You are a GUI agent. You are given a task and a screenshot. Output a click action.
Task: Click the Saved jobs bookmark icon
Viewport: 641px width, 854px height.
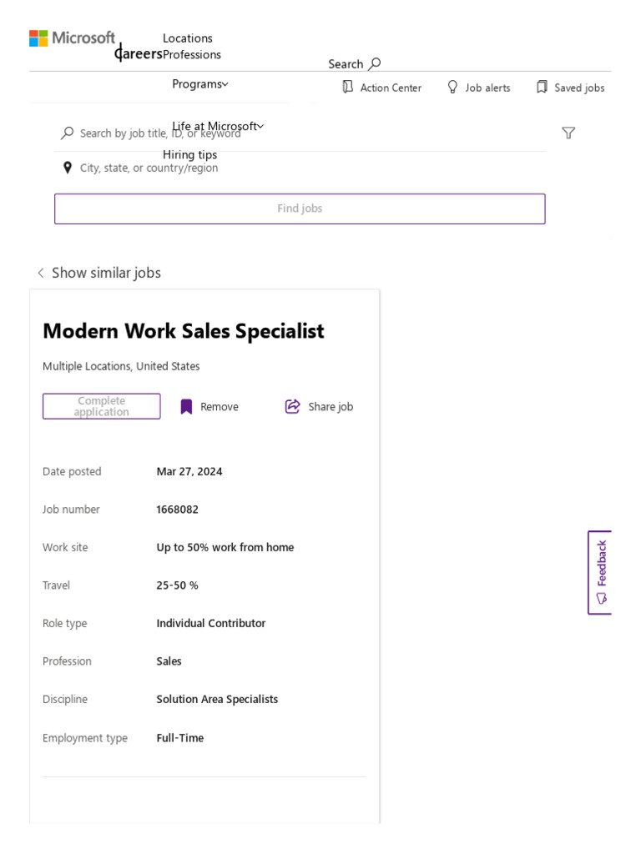542,87
